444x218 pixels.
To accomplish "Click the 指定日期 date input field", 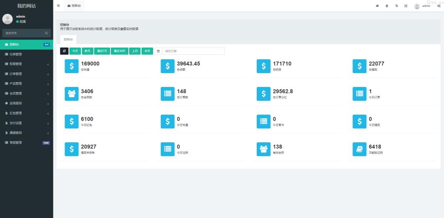I will 193,51.
